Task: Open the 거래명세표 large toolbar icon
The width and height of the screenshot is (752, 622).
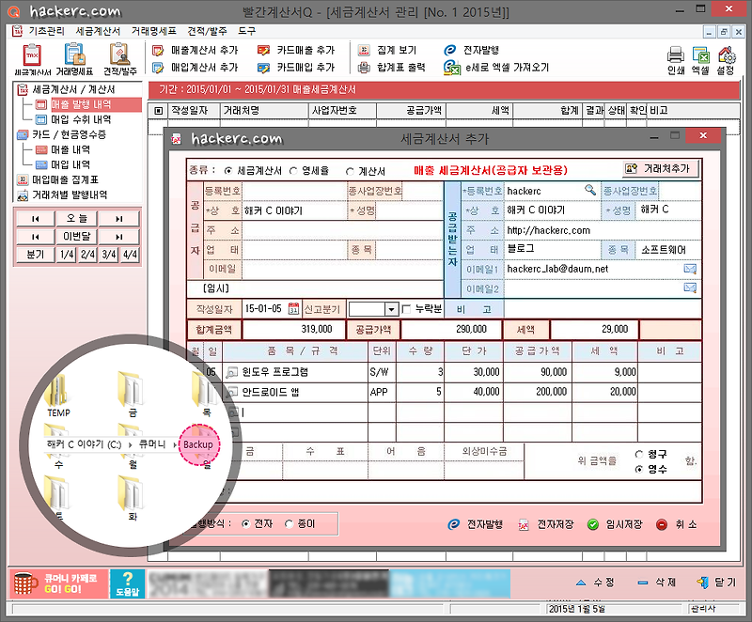Action: pyautogui.click(x=74, y=59)
